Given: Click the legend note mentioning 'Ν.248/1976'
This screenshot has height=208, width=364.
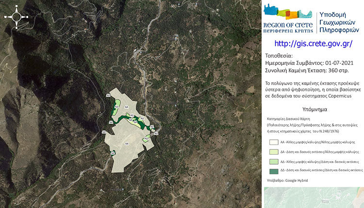Looking at the screenshot, I should (x=303, y=132).
